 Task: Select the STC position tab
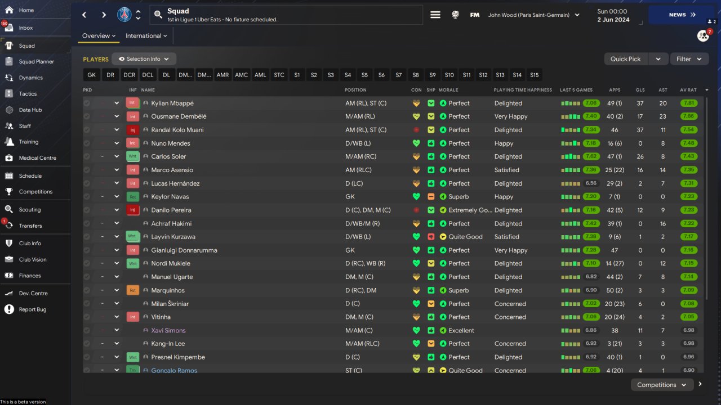279,75
